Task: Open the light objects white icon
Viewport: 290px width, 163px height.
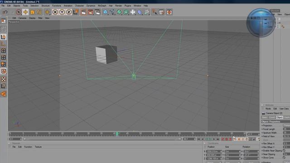Action: tap(133, 12)
